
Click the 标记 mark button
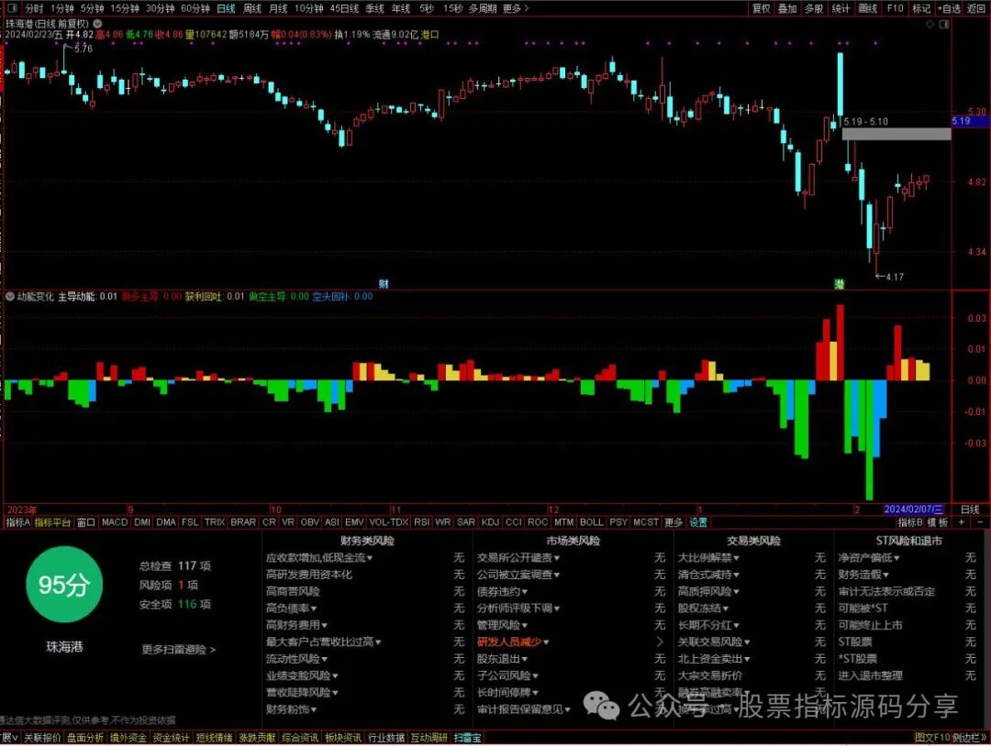(x=921, y=8)
